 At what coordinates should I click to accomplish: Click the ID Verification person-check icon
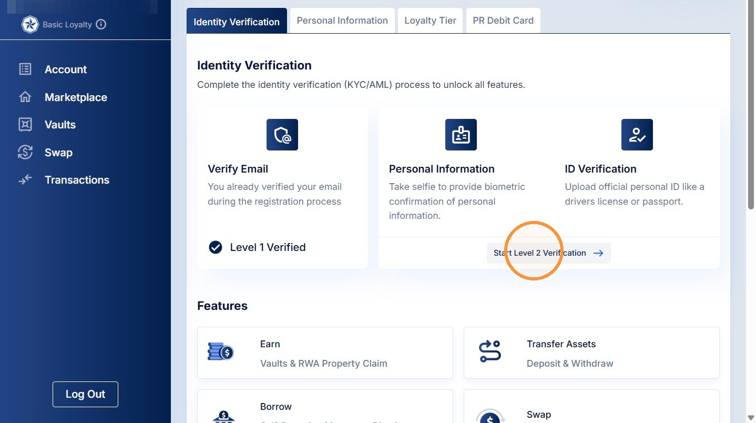[637, 135]
